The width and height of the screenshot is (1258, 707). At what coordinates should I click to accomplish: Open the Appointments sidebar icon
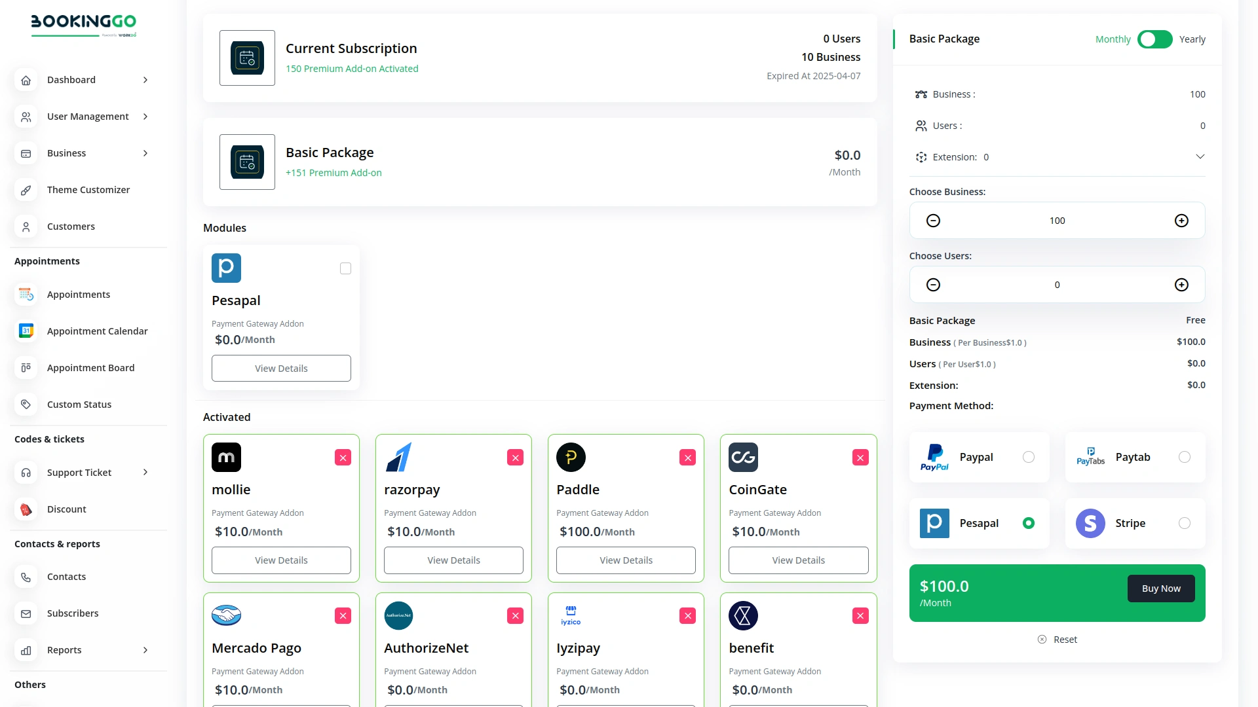26,295
